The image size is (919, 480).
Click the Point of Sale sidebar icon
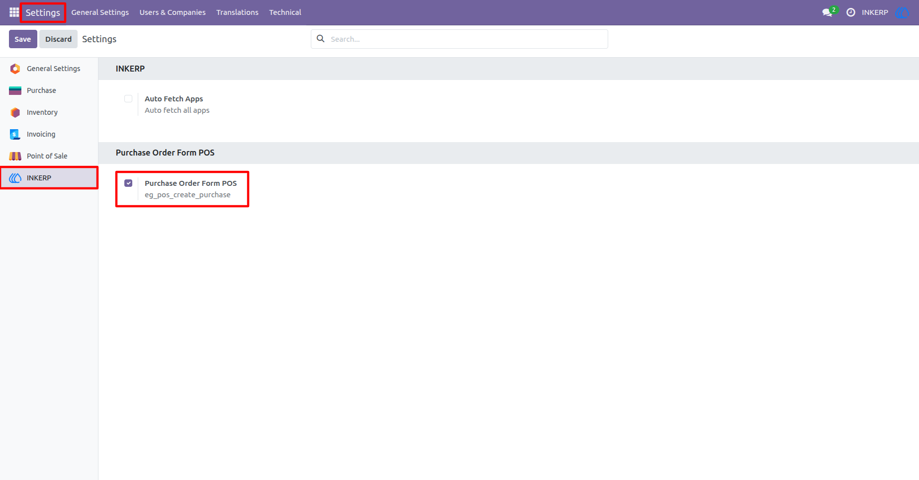[x=15, y=156]
